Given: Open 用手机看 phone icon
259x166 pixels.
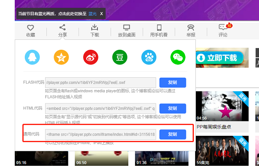Looking at the screenshot, I should [159, 27].
